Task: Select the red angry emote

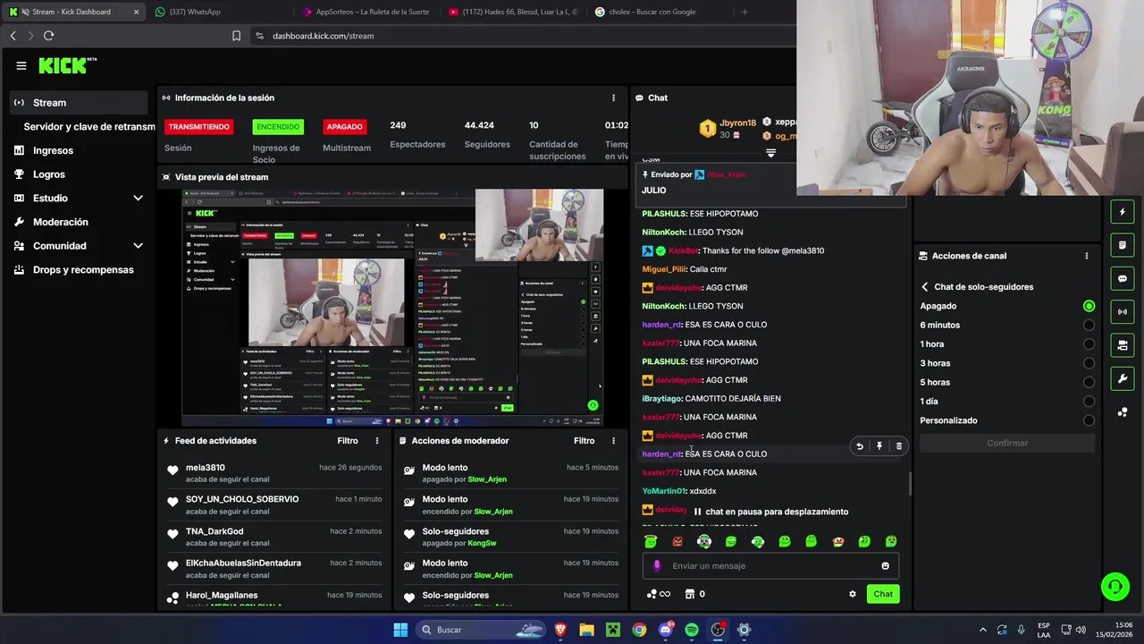Action: [x=677, y=541]
